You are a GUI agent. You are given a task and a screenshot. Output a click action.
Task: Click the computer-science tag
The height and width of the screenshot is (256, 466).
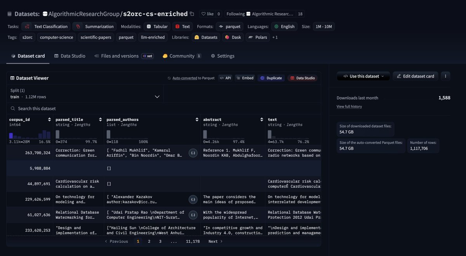[x=57, y=37]
